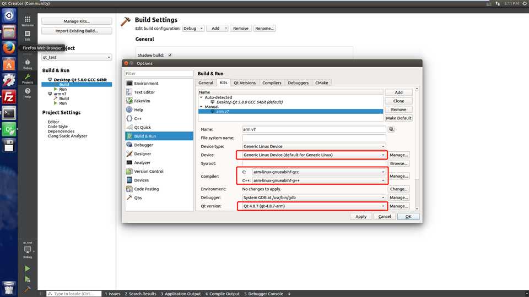Open the Add build configuration dropdown
This screenshot has width=529, height=297.
[x=217, y=28]
